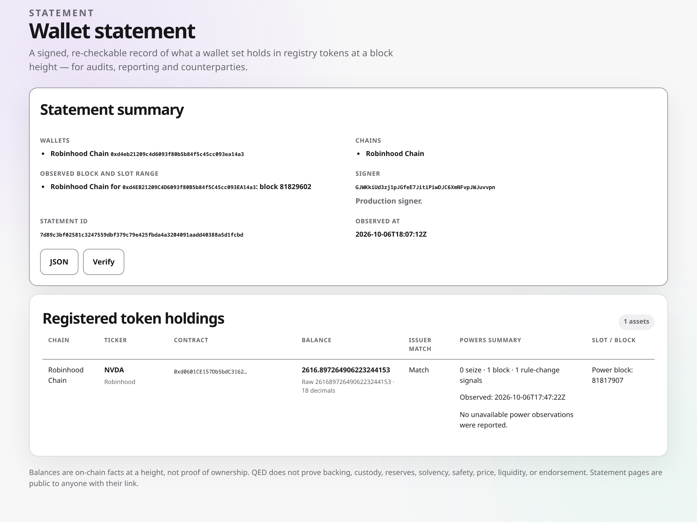The image size is (697, 522).
Task: Select the contract address 0xd0601CE157Db5bdC3162…
Action: click(x=210, y=371)
